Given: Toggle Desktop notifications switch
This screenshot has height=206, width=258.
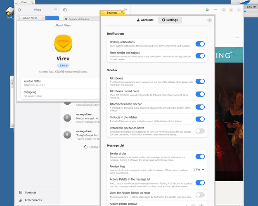Looking at the screenshot, I should pyautogui.click(x=200, y=44).
